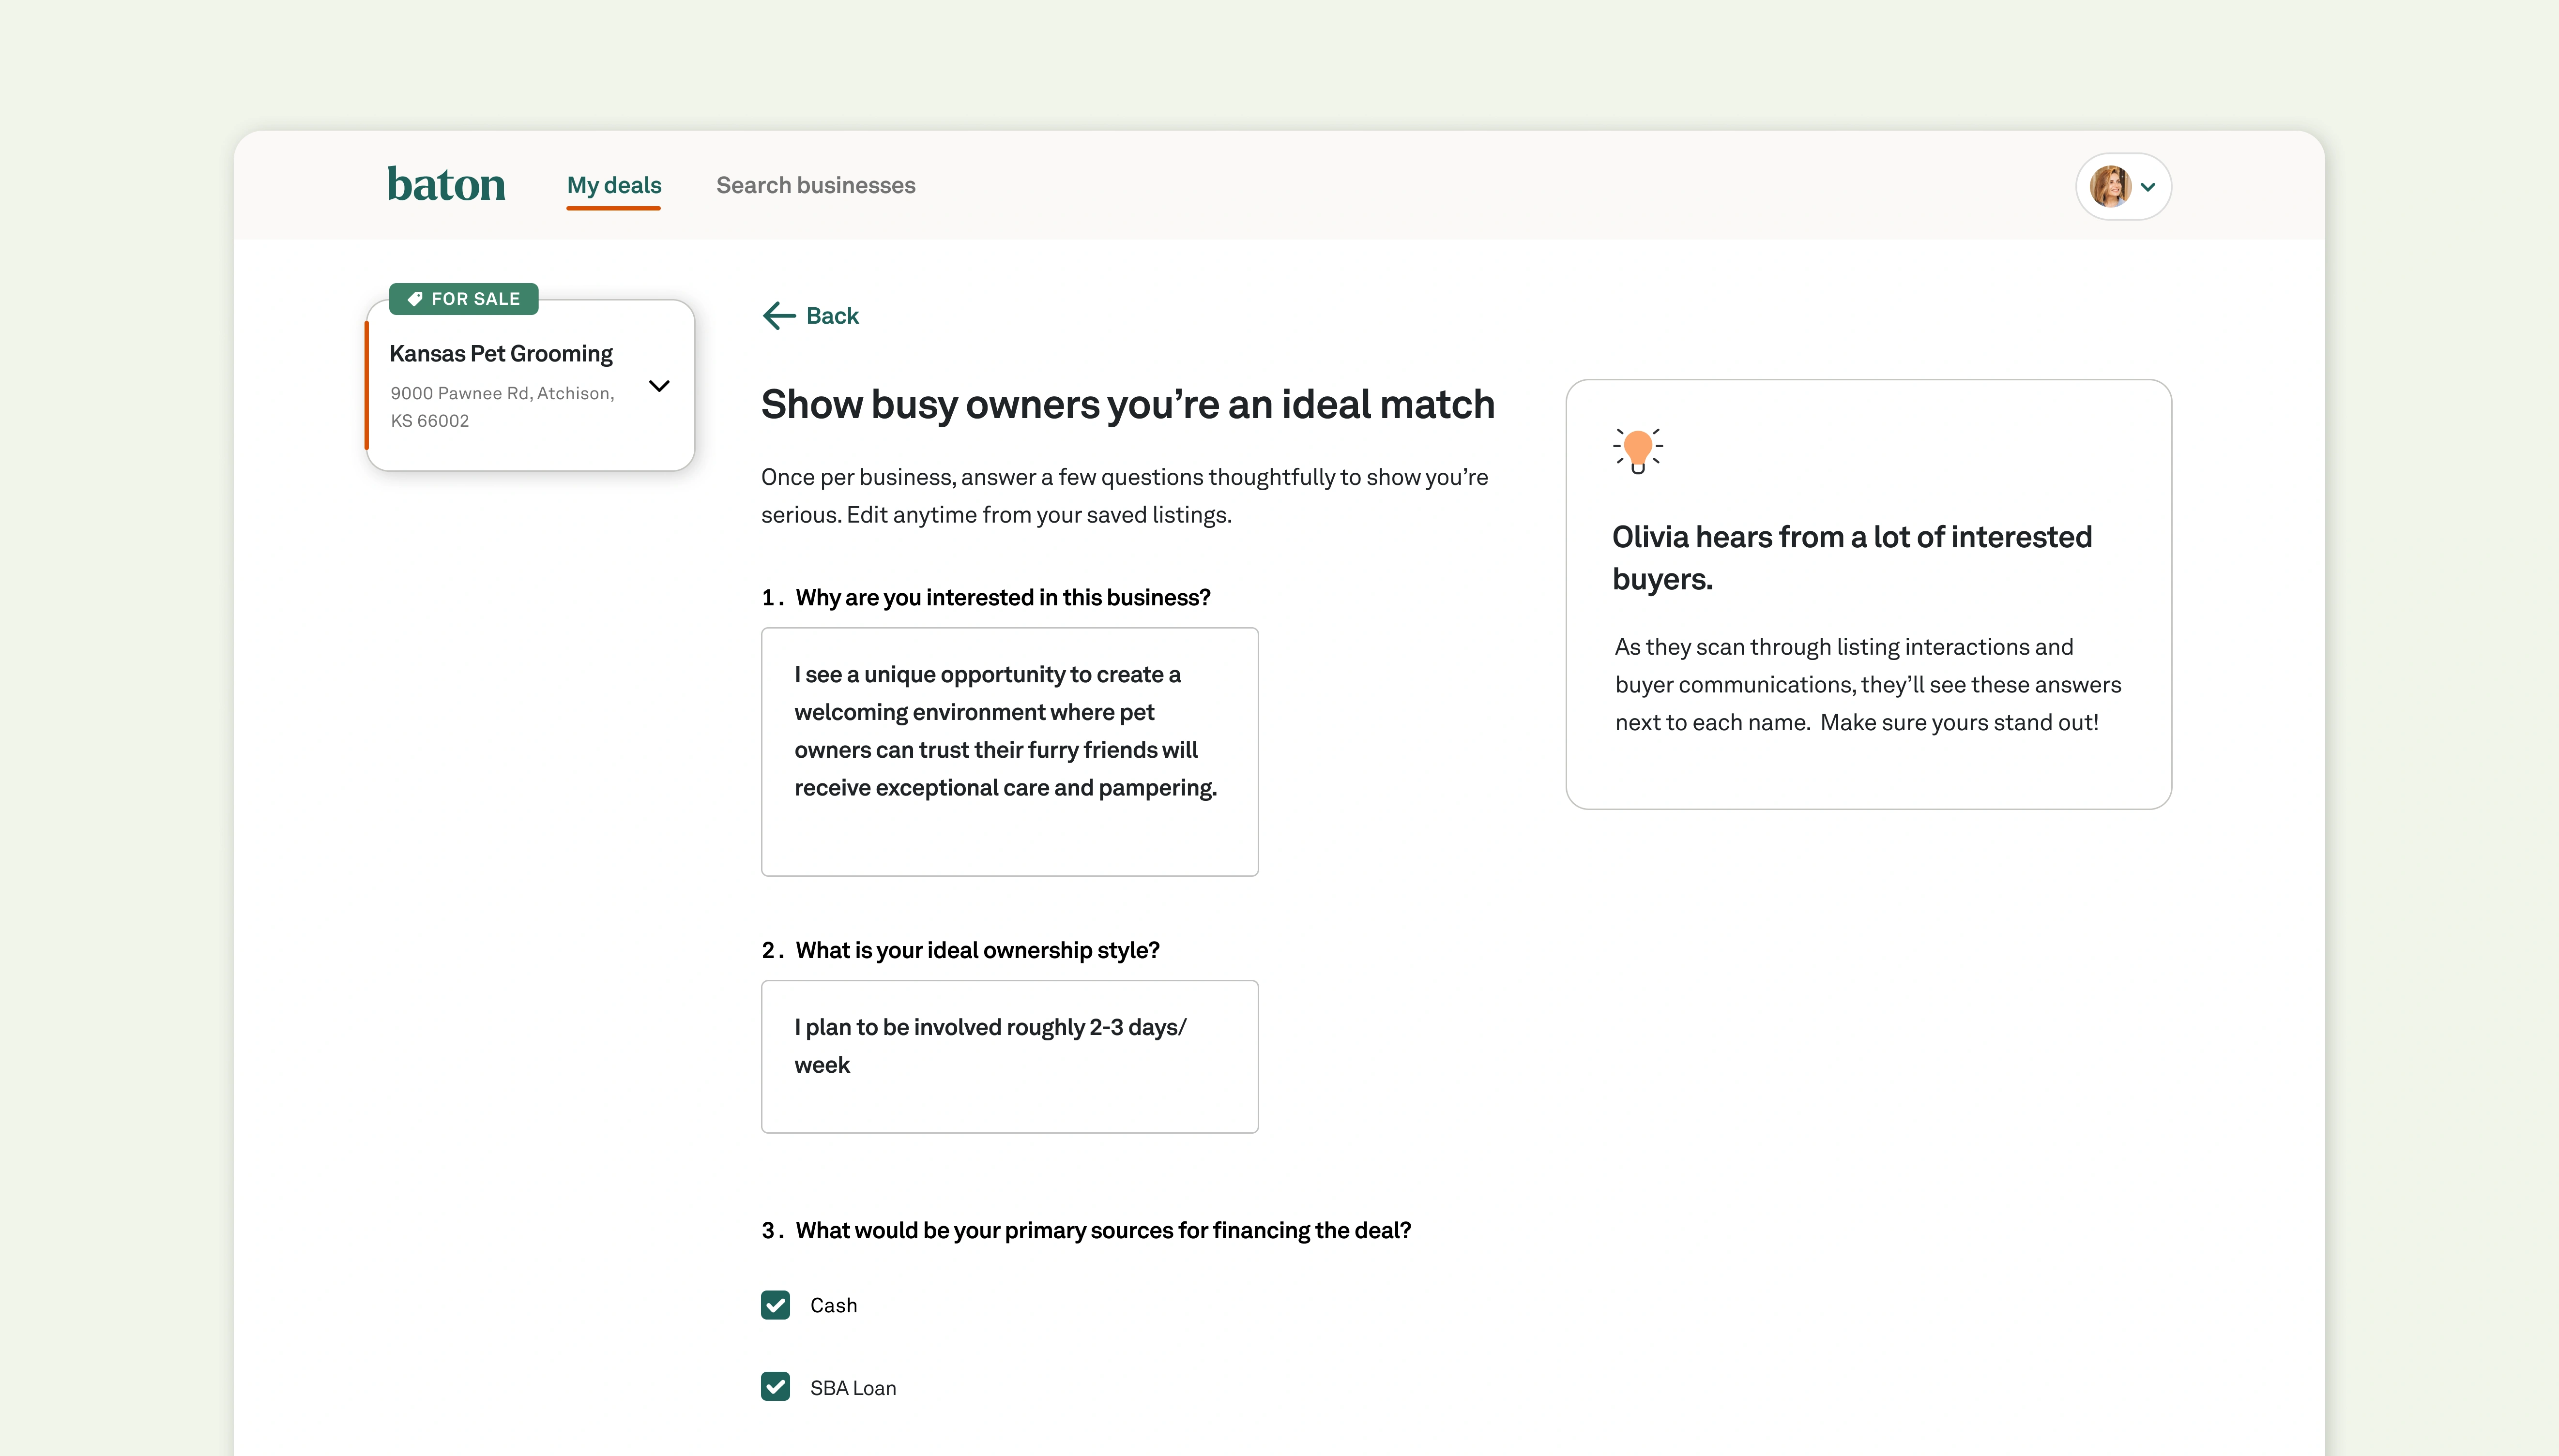Uncheck the Cash checkbox
The width and height of the screenshot is (2559, 1456).
[x=776, y=1305]
